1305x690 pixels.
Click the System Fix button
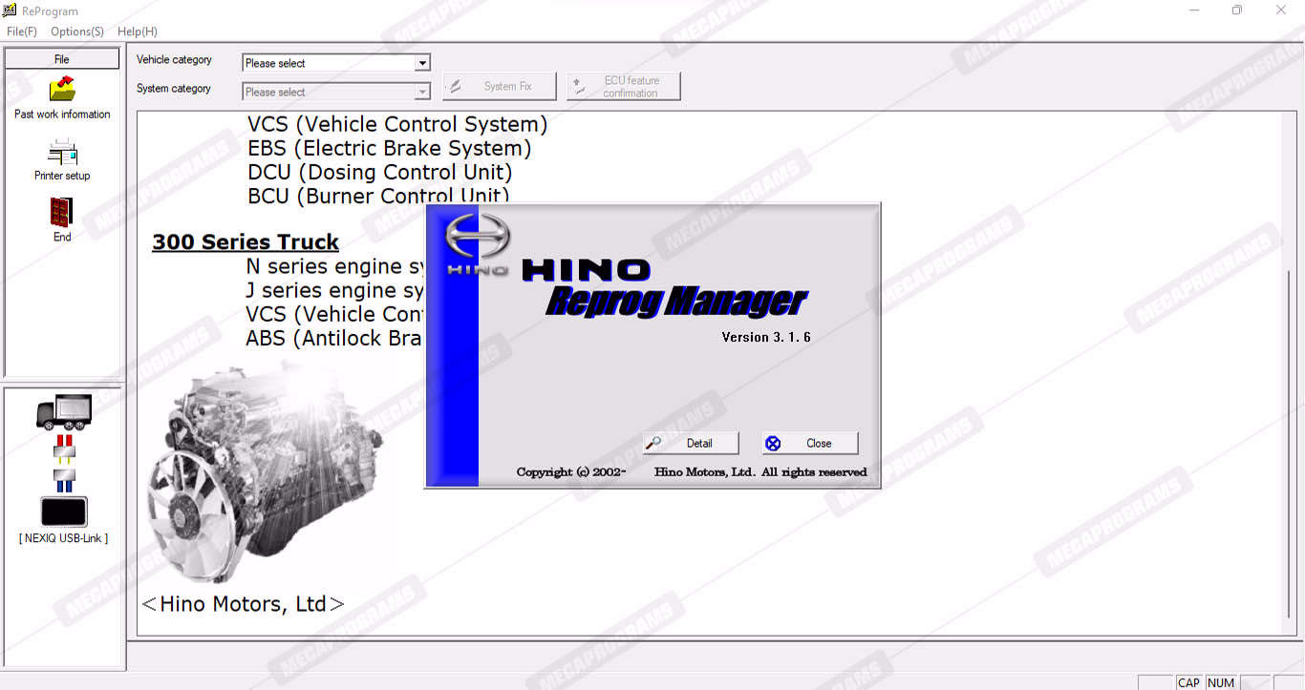[x=500, y=86]
